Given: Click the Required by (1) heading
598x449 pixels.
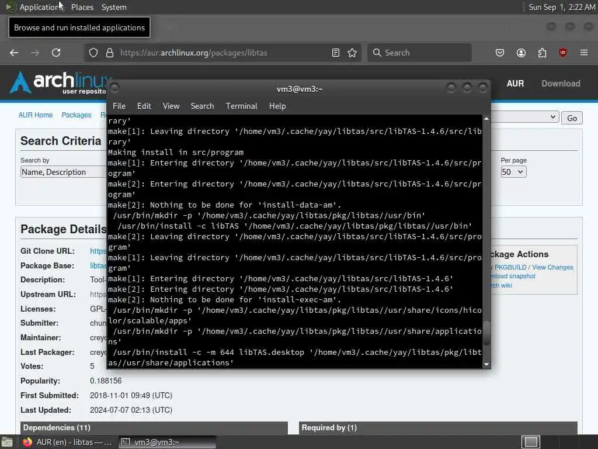Looking at the screenshot, I should [x=329, y=427].
